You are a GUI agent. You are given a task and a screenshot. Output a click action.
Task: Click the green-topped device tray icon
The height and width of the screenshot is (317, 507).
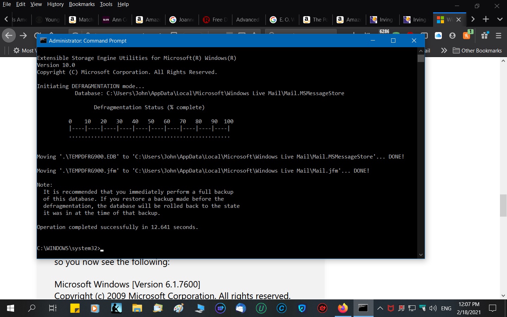pyautogui.click(x=423, y=309)
